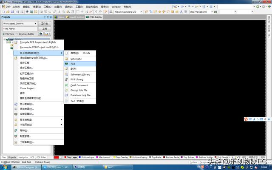
Task: Click the Paste clipboard toolbar icon
Action: point(68,12)
